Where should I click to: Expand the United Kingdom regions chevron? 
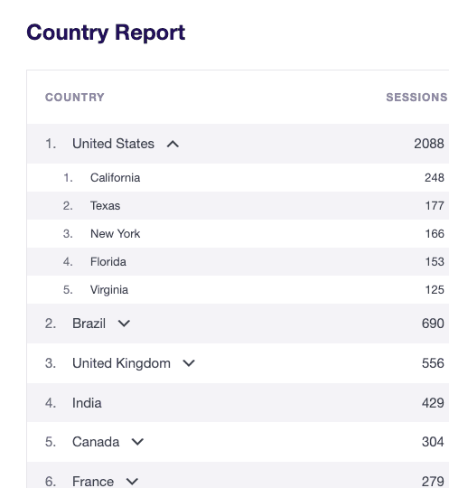click(x=189, y=363)
